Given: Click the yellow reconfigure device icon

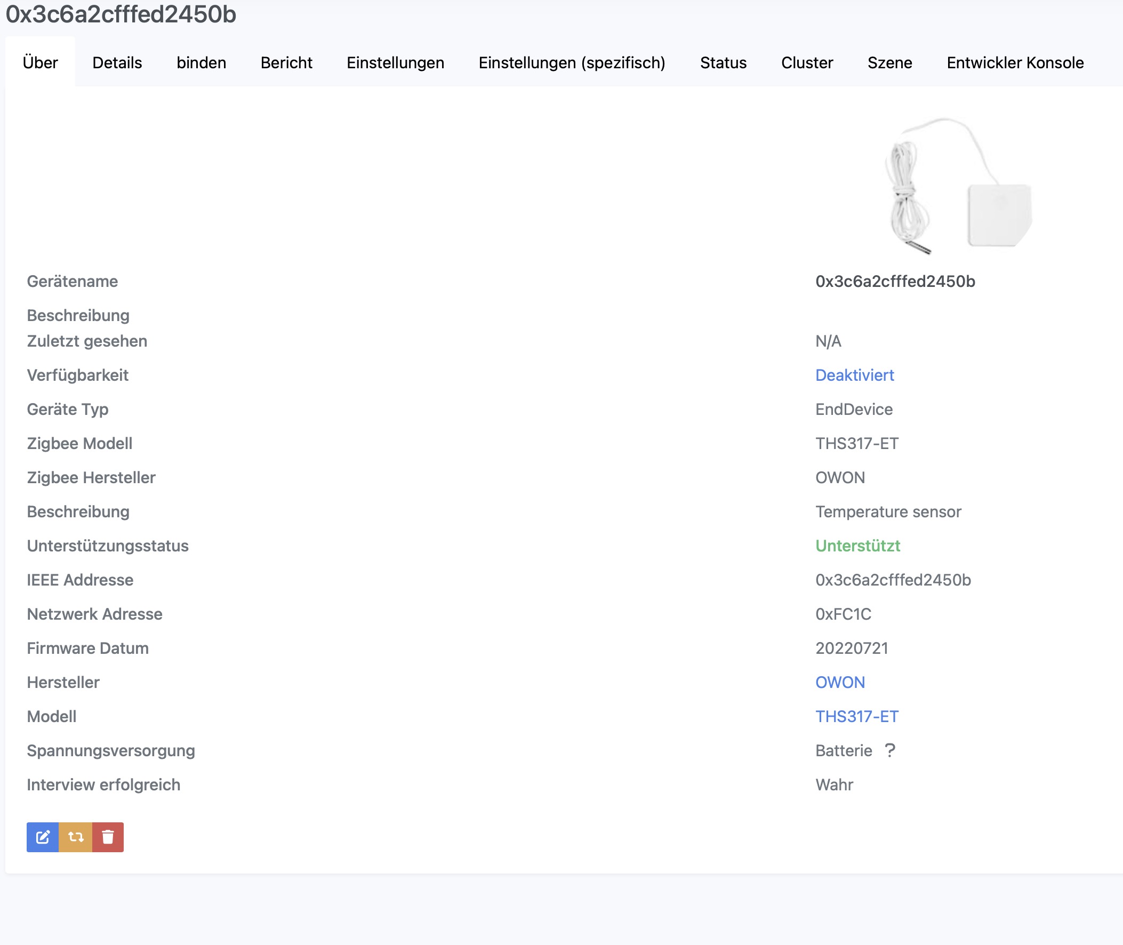Looking at the screenshot, I should coord(75,837).
